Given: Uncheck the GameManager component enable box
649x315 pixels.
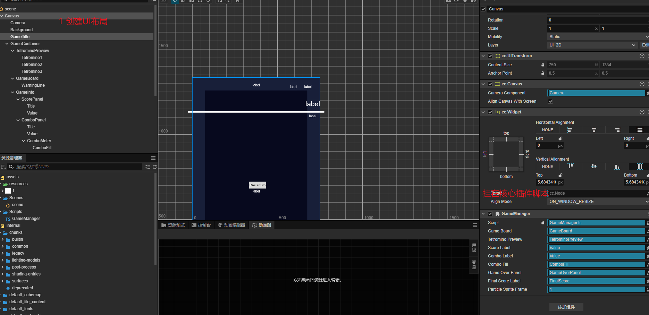Looking at the screenshot, I should 490,214.
